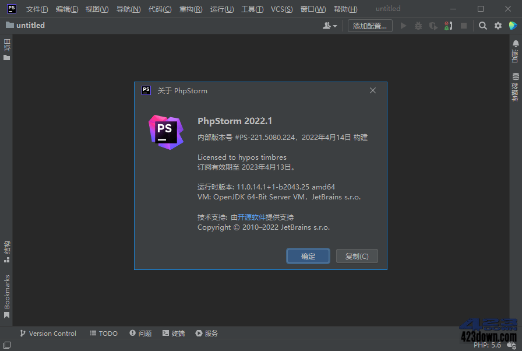Screen dimensions: 522x351
Task: Click the untitled project breadcrumb
Action: point(29,25)
